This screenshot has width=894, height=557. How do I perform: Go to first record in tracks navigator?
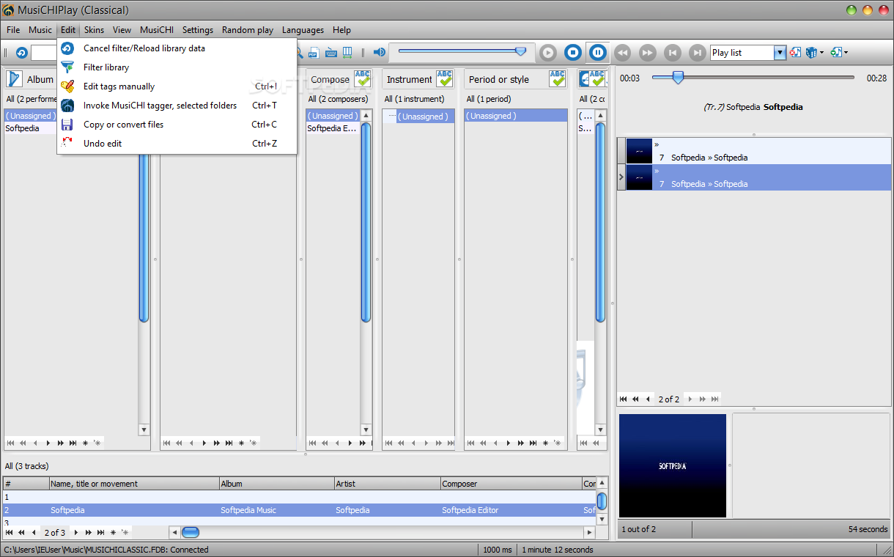click(9, 533)
